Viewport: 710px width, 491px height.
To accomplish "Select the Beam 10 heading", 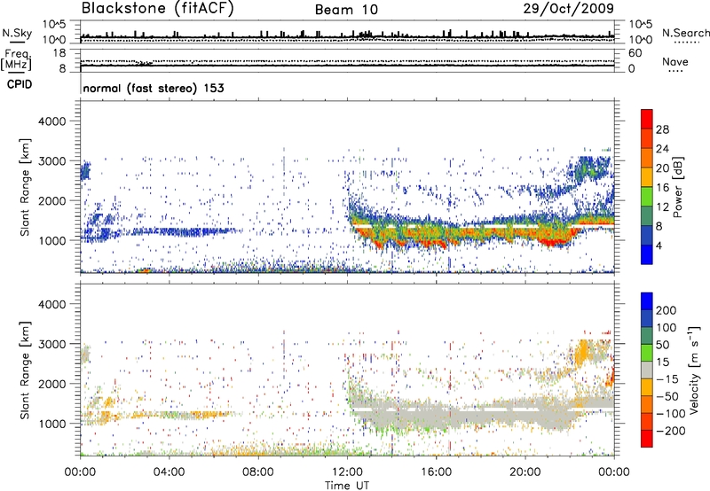I will 346,10.
